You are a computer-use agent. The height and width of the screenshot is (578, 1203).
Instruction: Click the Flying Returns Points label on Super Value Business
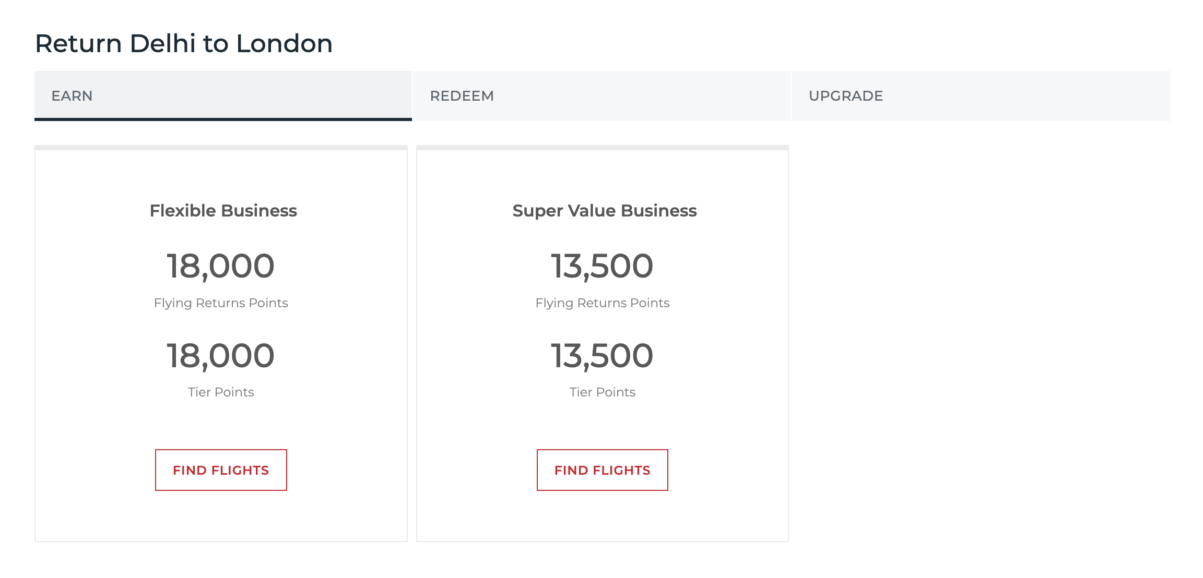(603, 303)
